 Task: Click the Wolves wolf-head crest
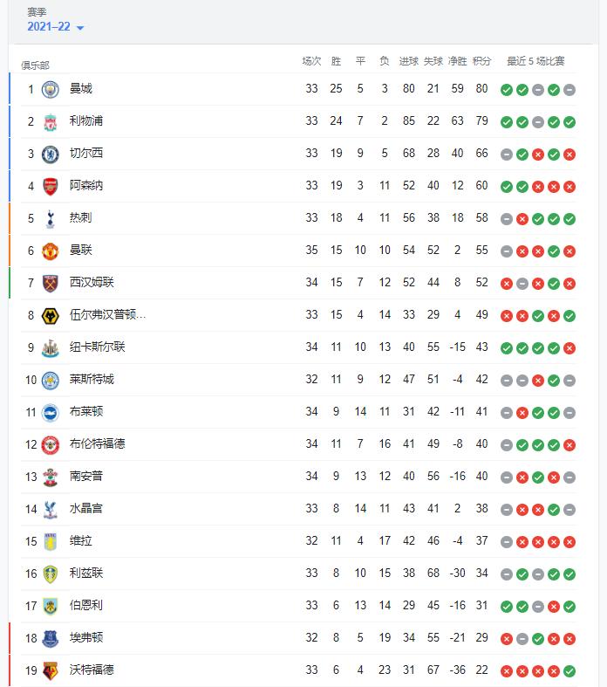click(51, 316)
